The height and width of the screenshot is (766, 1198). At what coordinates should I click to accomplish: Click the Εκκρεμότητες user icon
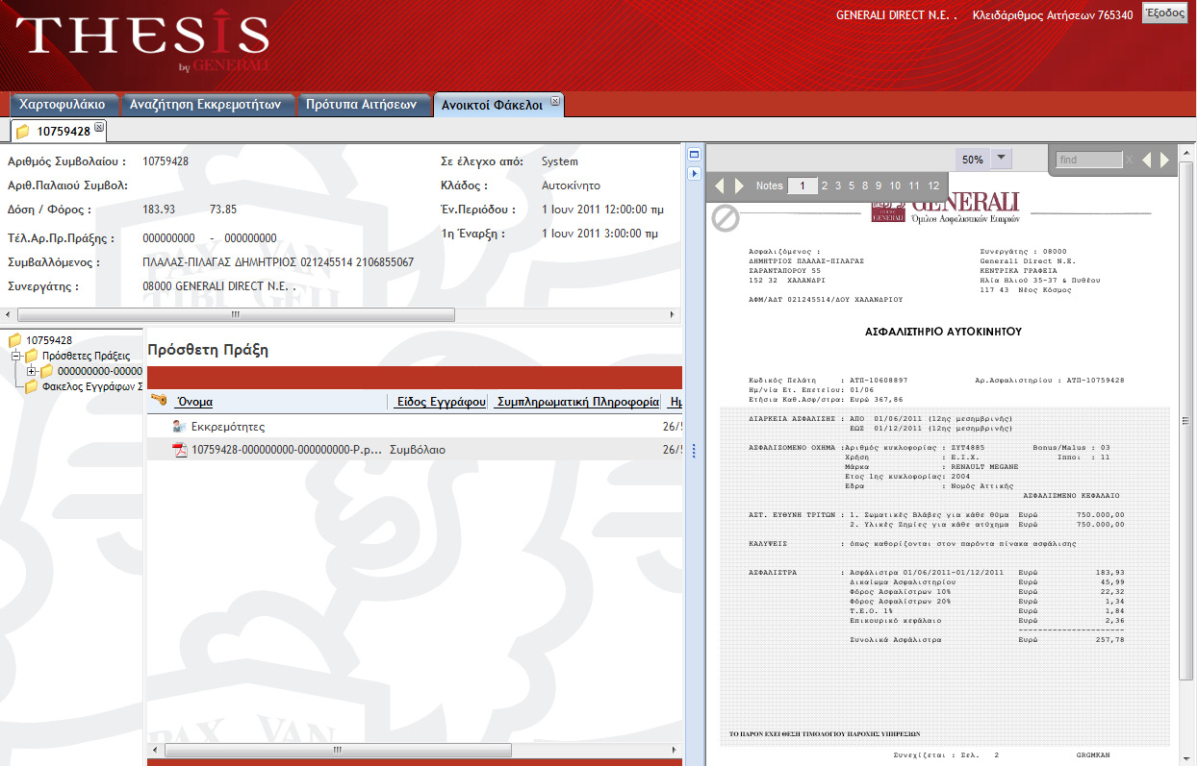tap(179, 426)
